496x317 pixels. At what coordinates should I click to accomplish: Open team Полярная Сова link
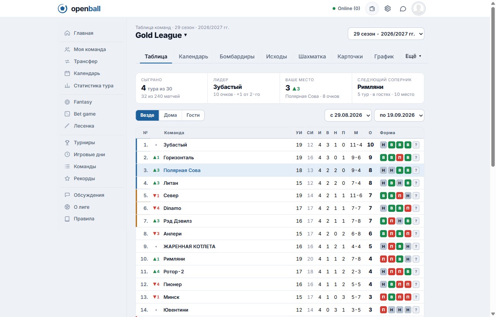click(x=182, y=170)
